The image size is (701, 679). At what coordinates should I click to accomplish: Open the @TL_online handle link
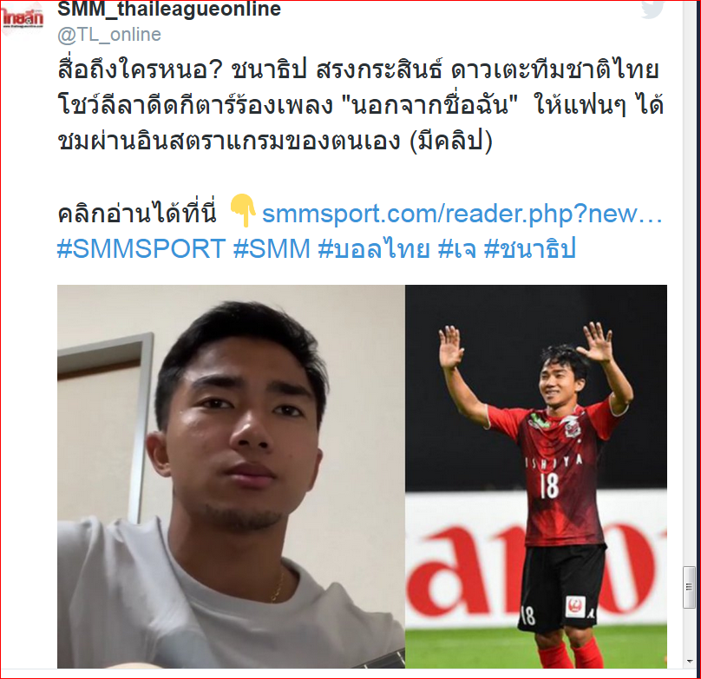[109, 35]
